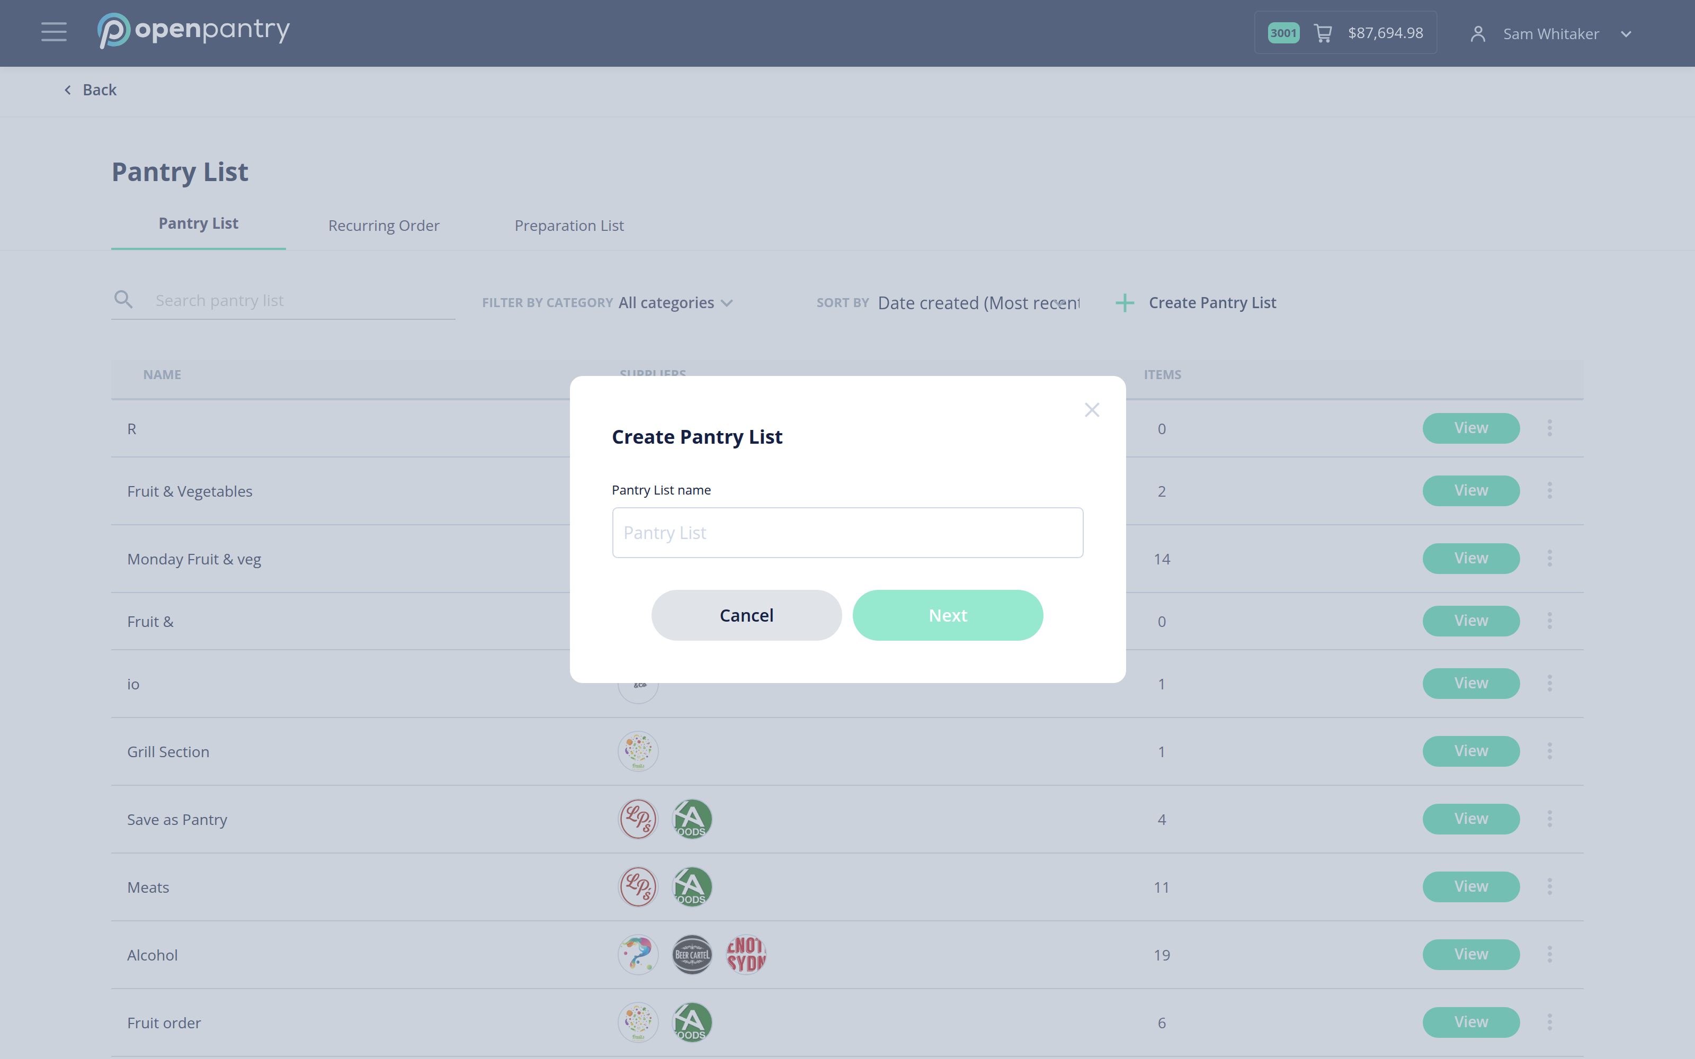
Task: Click the fruits supplier logo in Fruit order row
Action: tap(638, 1024)
